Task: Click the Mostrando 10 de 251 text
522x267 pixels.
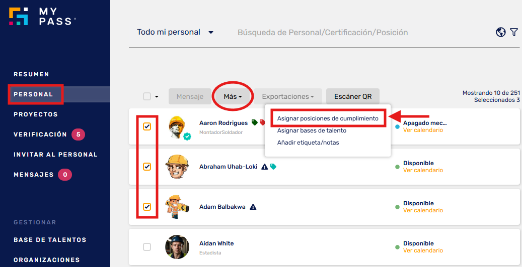Action: (491, 93)
